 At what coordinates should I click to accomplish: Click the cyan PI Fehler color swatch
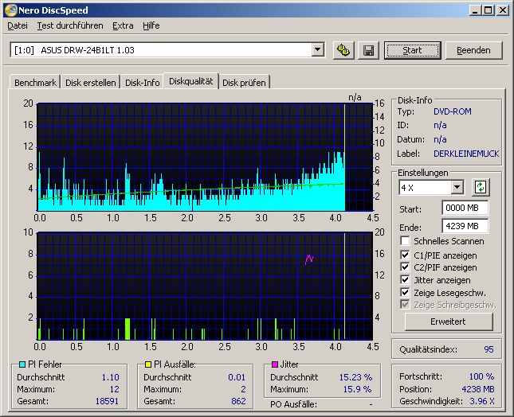22,364
